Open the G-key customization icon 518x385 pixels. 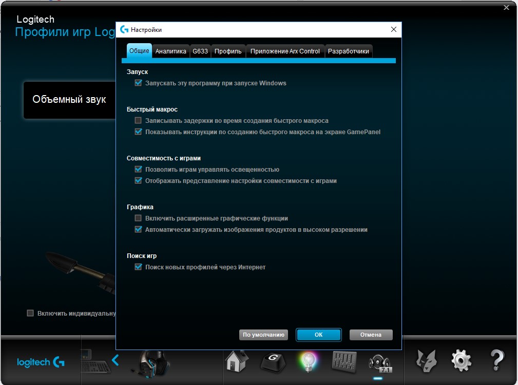[273, 362]
